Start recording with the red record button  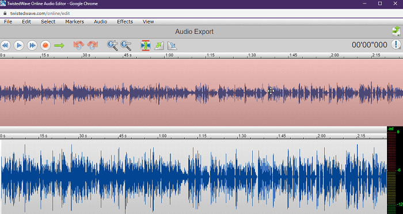coord(45,45)
